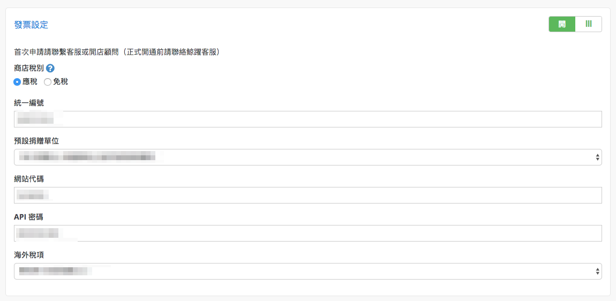The width and height of the screenshot is (616, 301).
Task: Click the white III half of the switch
Action: [588, 24]
